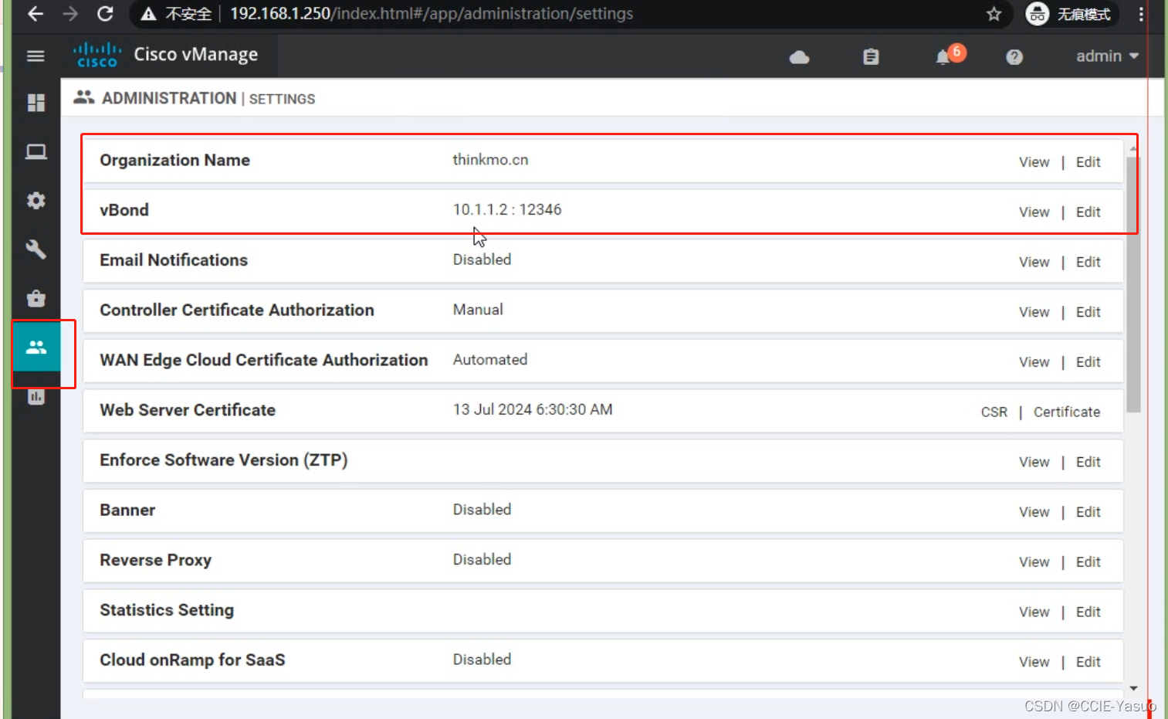View Email Notifications setting

[x=1034, y=263]
